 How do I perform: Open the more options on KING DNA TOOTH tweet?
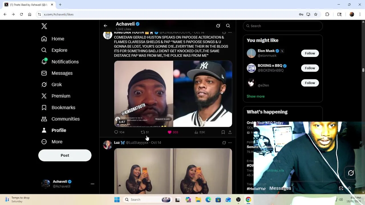pyautogui.click(x=230, y=32)
